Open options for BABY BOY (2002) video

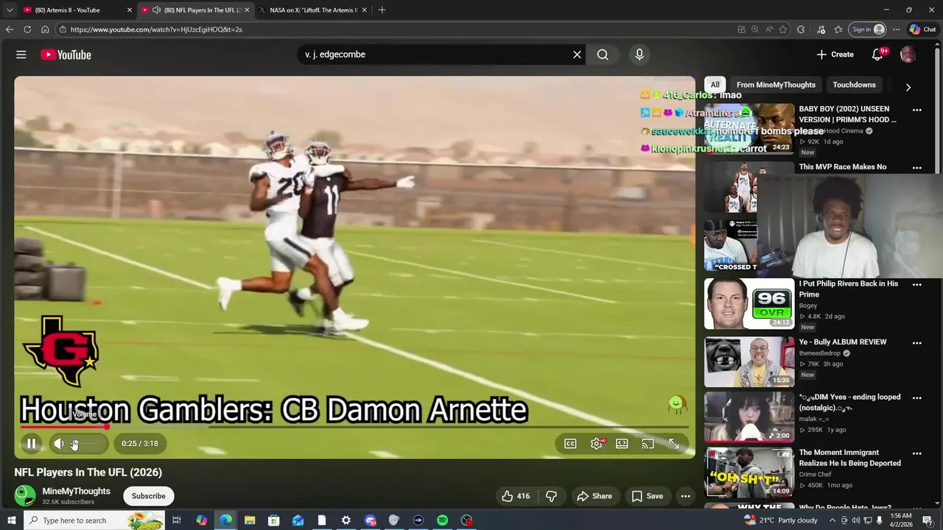917,110
